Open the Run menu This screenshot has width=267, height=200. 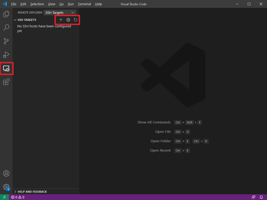(x=71, y=4)
